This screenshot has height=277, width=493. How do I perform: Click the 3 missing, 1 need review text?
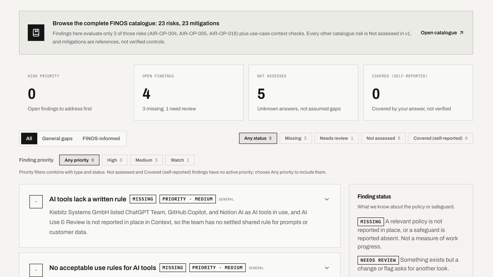tap(169, 109)
